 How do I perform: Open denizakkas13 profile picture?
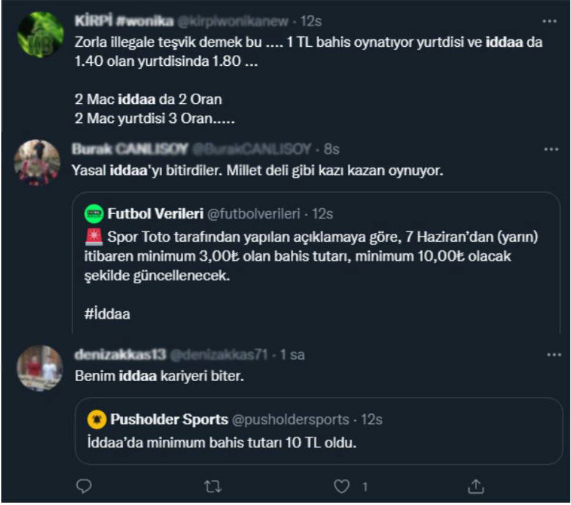[39, 368]
